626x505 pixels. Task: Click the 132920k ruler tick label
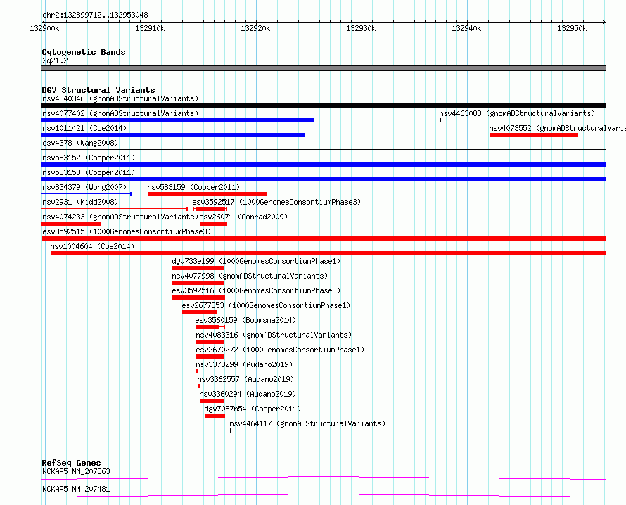tap(255, 28)
